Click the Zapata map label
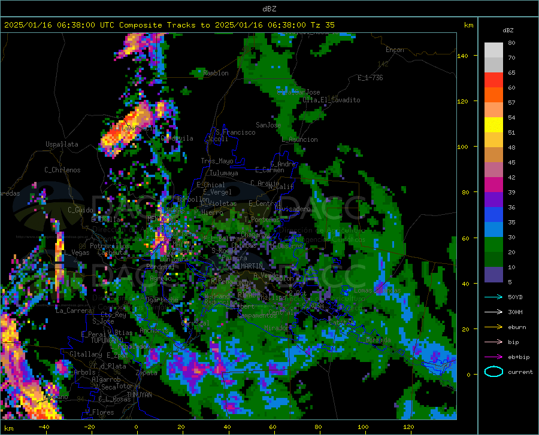539x435 pixels. 147,373
